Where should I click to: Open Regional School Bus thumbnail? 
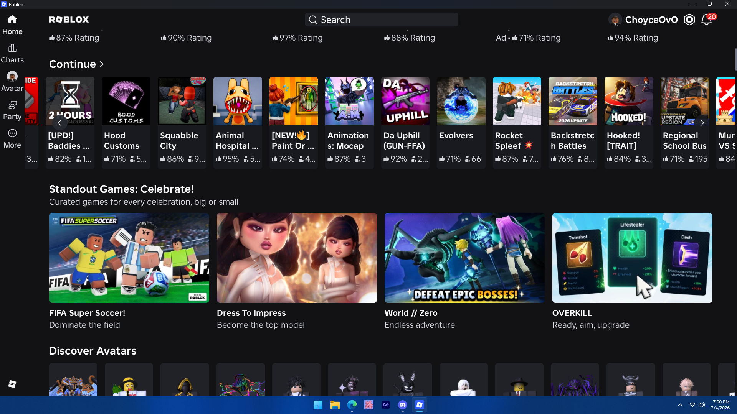685,101
